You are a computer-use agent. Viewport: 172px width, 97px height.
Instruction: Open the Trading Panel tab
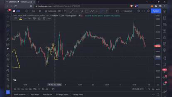(78, 95)
